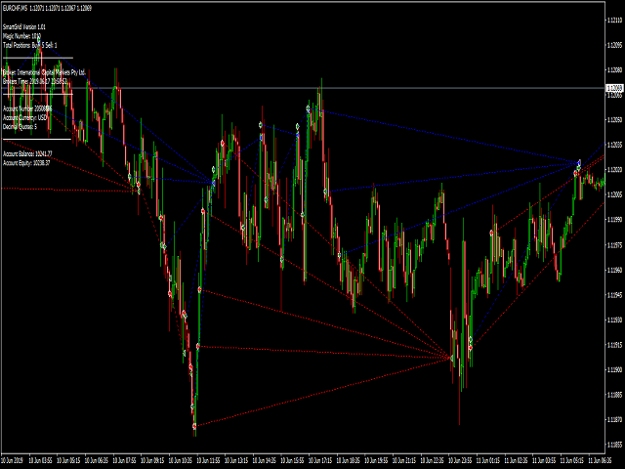Click the 10 Jun 03:55 time label
This screenshot has height=469, width=625.
coord(41,460)
